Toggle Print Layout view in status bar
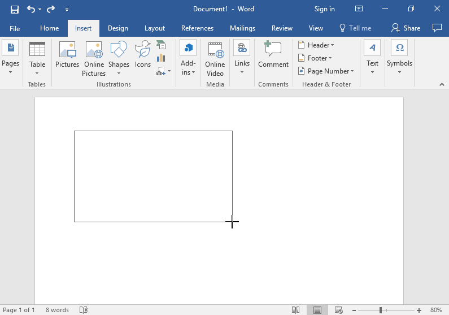 coord(317,310)
